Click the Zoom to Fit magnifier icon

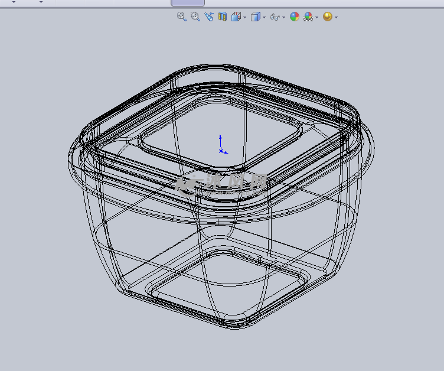[x=181, y=17]
